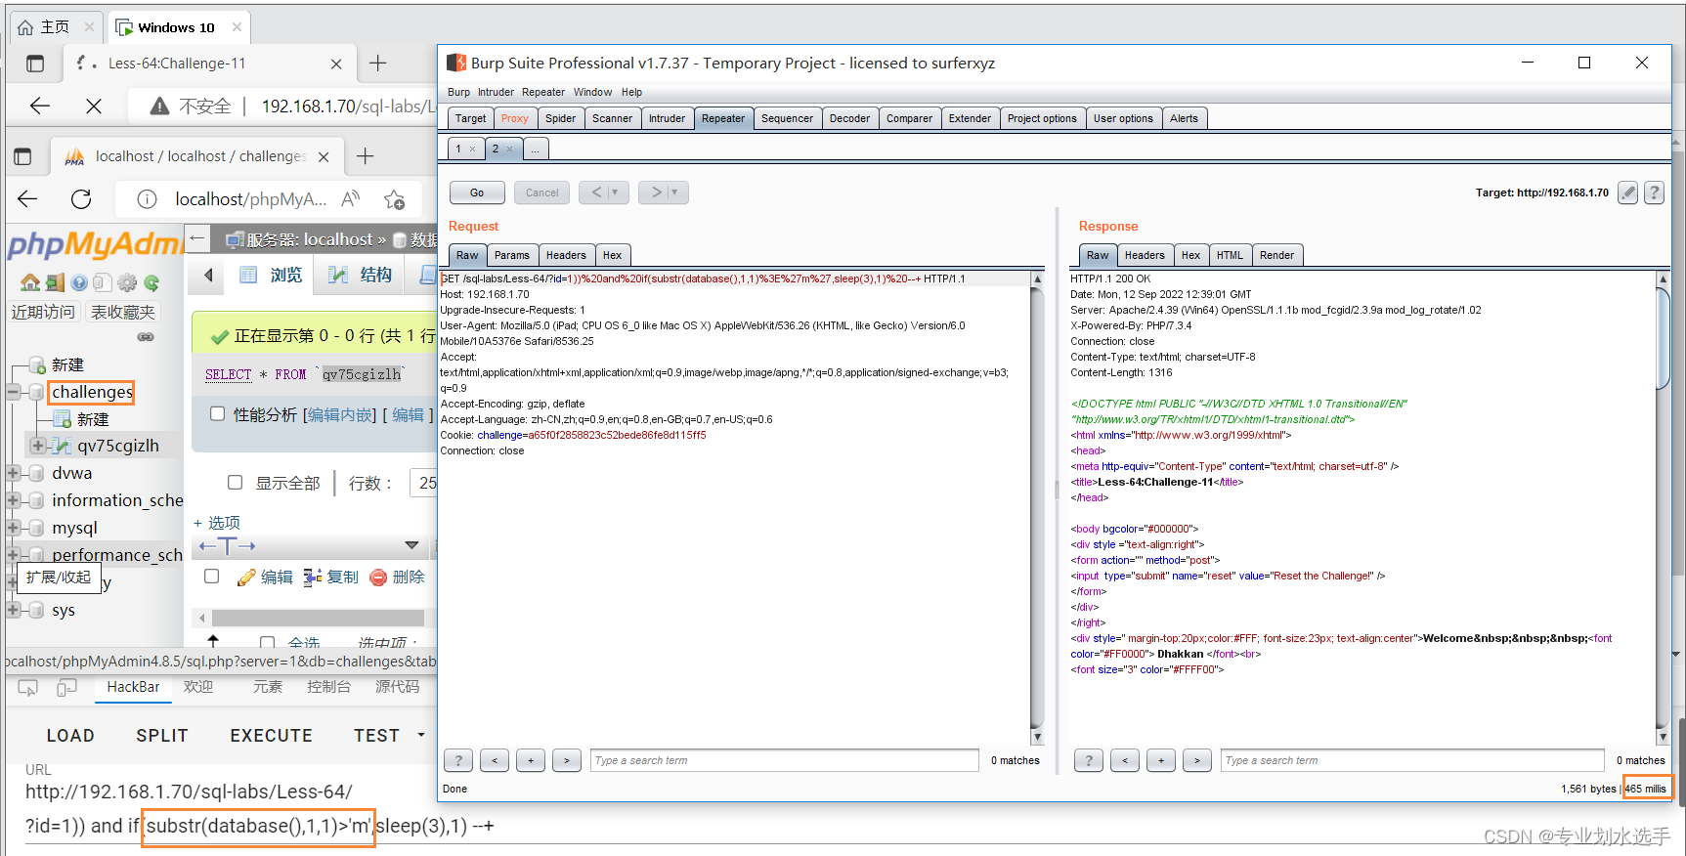
Task: Collapse phpMyAdmin navigation panel arrow button
Action: (197, 238)
